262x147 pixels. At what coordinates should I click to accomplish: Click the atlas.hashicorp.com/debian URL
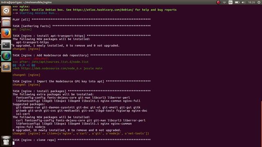(103, 10)
